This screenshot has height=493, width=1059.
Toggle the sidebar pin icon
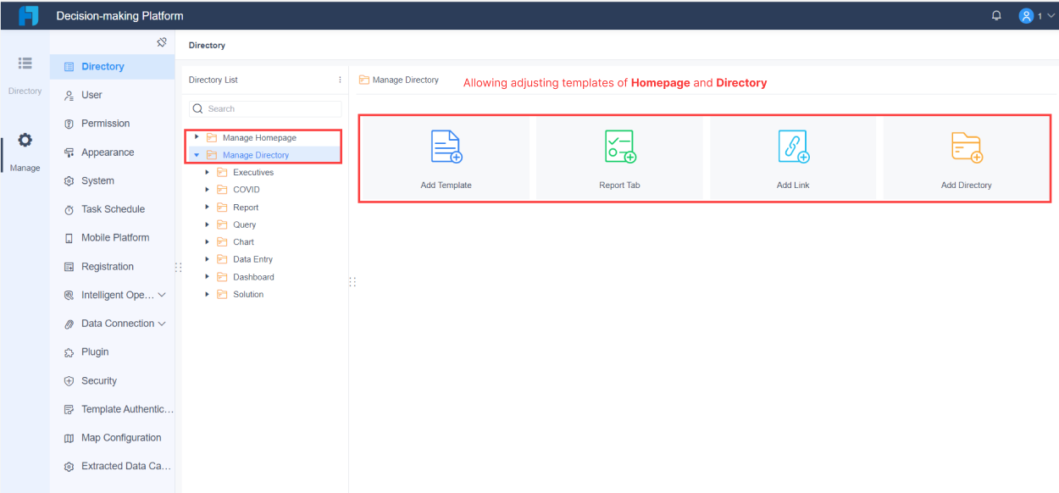(161, 42)
